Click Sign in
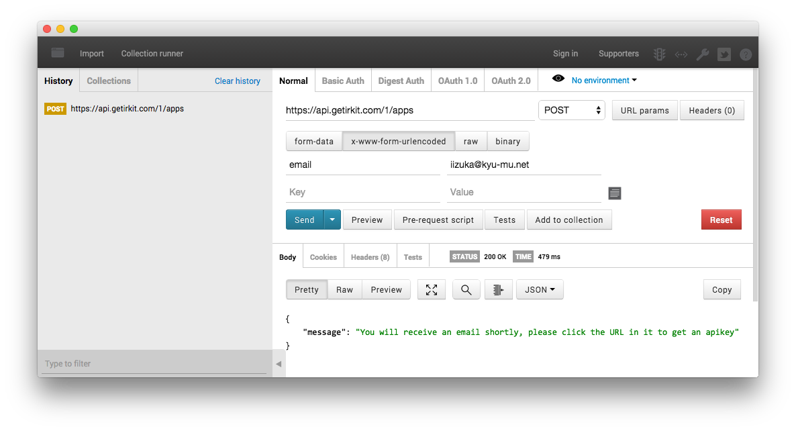The image size is (796, 431). [566, 53]
